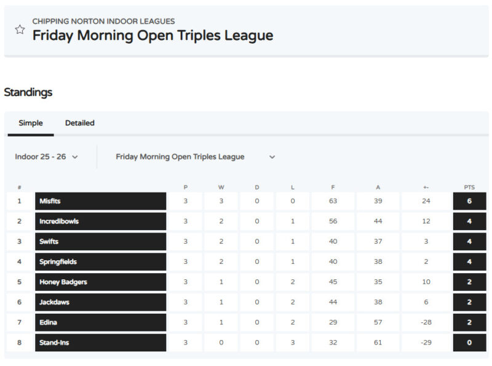
Task: Open the Edina team link
Action: [x=49, y=323]
